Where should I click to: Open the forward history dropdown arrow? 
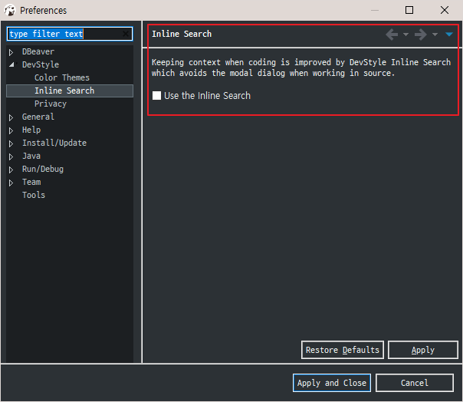click(x=435, y=35)
